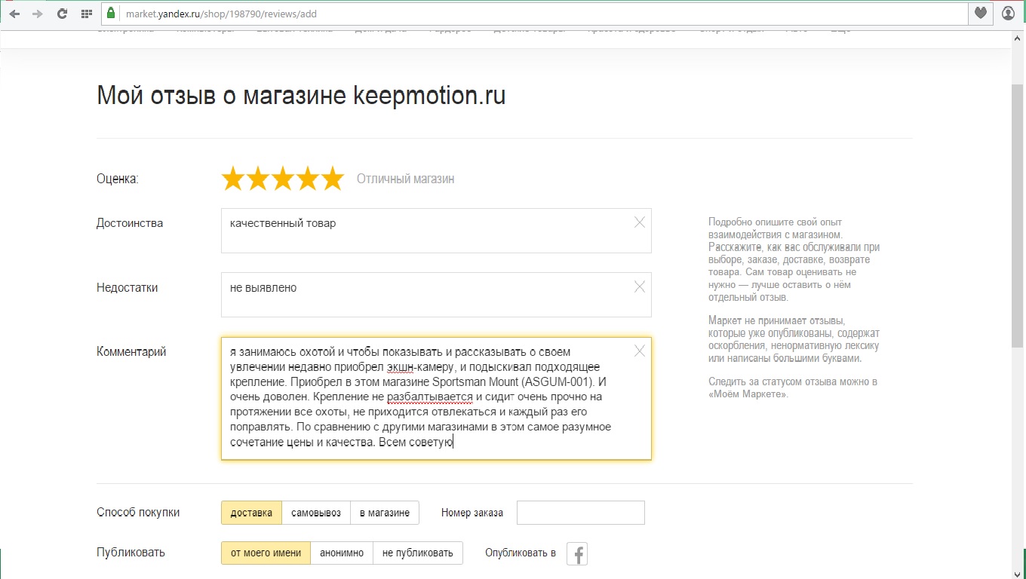
Task: Click the Публиковать label
Action: pos(131,553)
